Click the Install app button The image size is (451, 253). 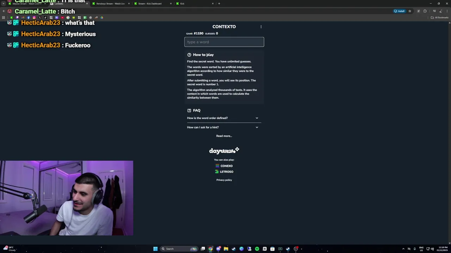point(400,11)
